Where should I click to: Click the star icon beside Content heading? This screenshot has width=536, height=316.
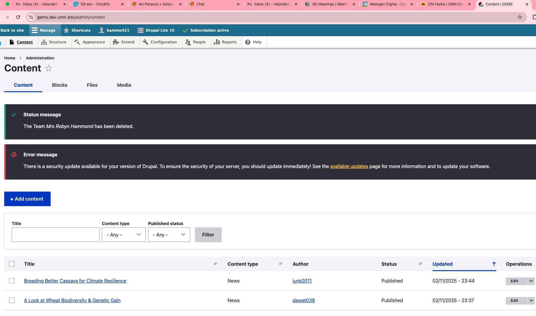[49, 68]
